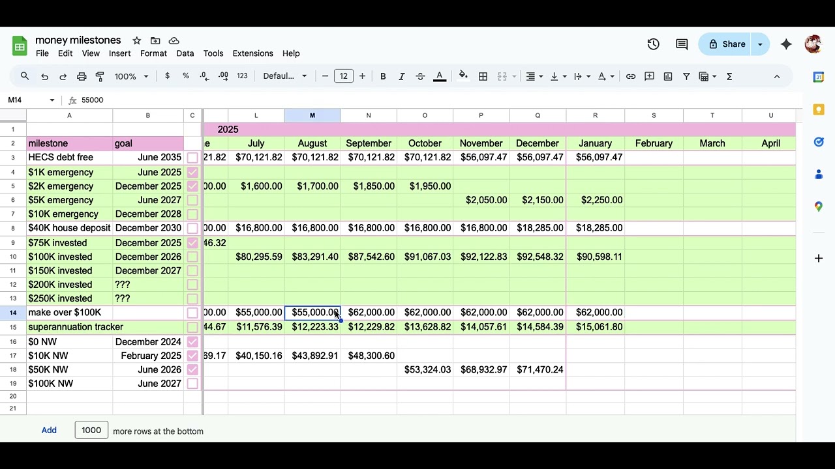
Task: Toggle checkbox for HECS debt free
Action: click(x=192, y=158)
